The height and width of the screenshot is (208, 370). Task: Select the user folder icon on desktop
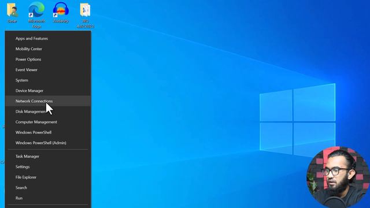12,13
